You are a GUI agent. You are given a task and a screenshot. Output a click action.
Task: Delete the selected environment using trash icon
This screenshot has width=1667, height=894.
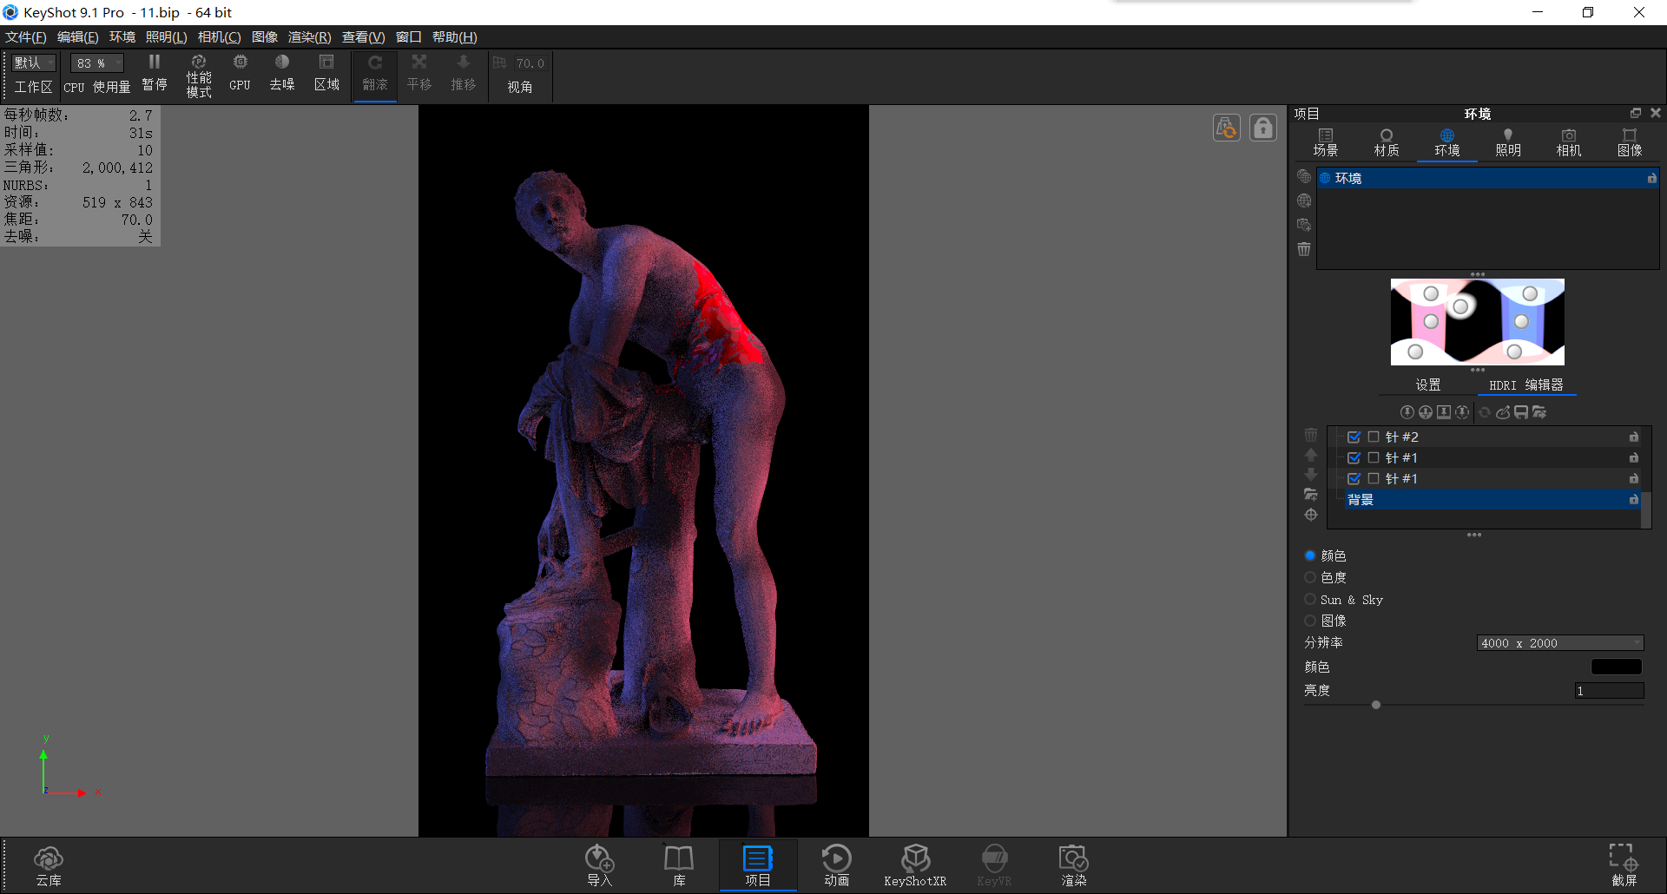[x=1303, y=249]
